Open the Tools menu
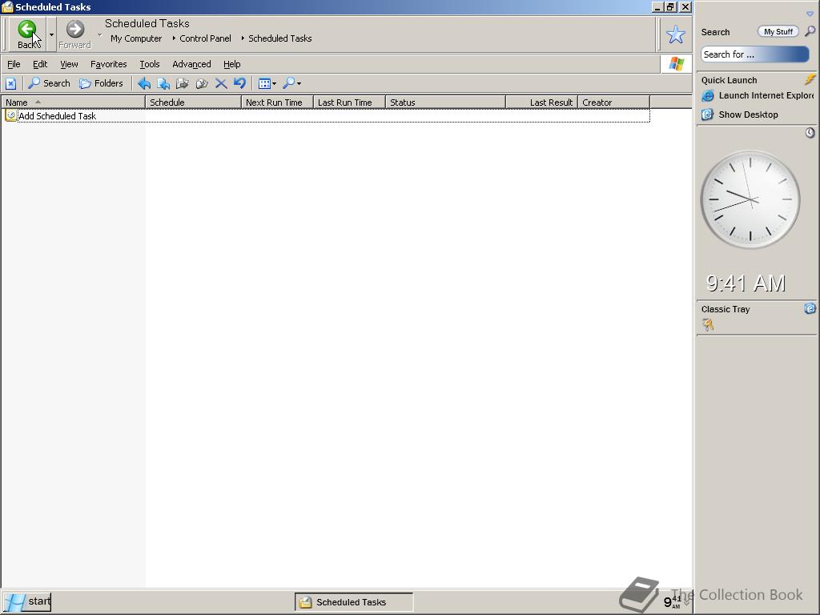Image resolution: width=820 pixels, height=615 pixels. [150, 64]
